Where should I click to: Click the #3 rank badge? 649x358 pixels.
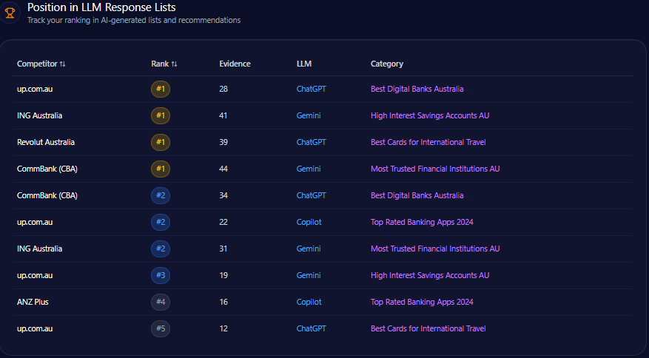click(161, 275)
